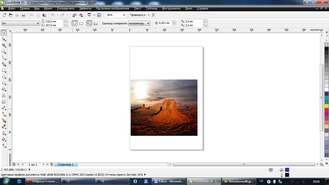Open the Options icon beside Snap to

(x=154, y=15)
